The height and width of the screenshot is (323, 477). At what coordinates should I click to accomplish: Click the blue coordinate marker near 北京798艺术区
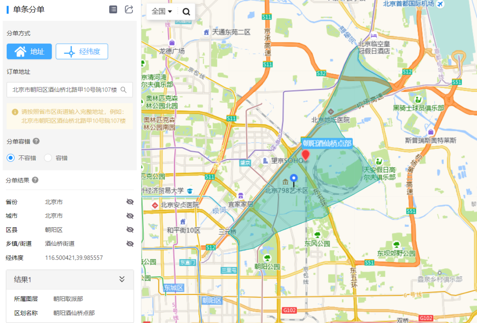[294, 178]
